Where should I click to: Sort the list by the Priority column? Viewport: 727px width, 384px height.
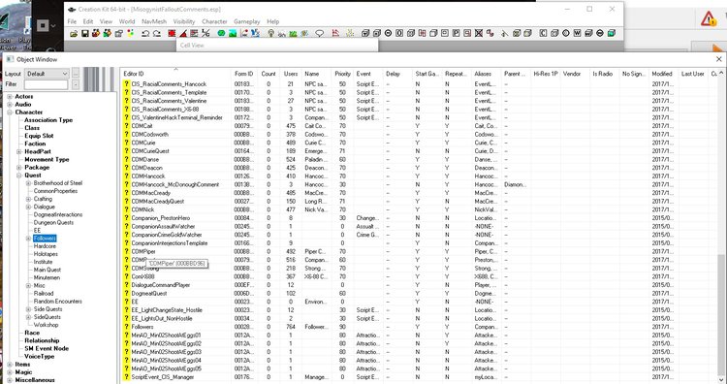pos(342,74)
